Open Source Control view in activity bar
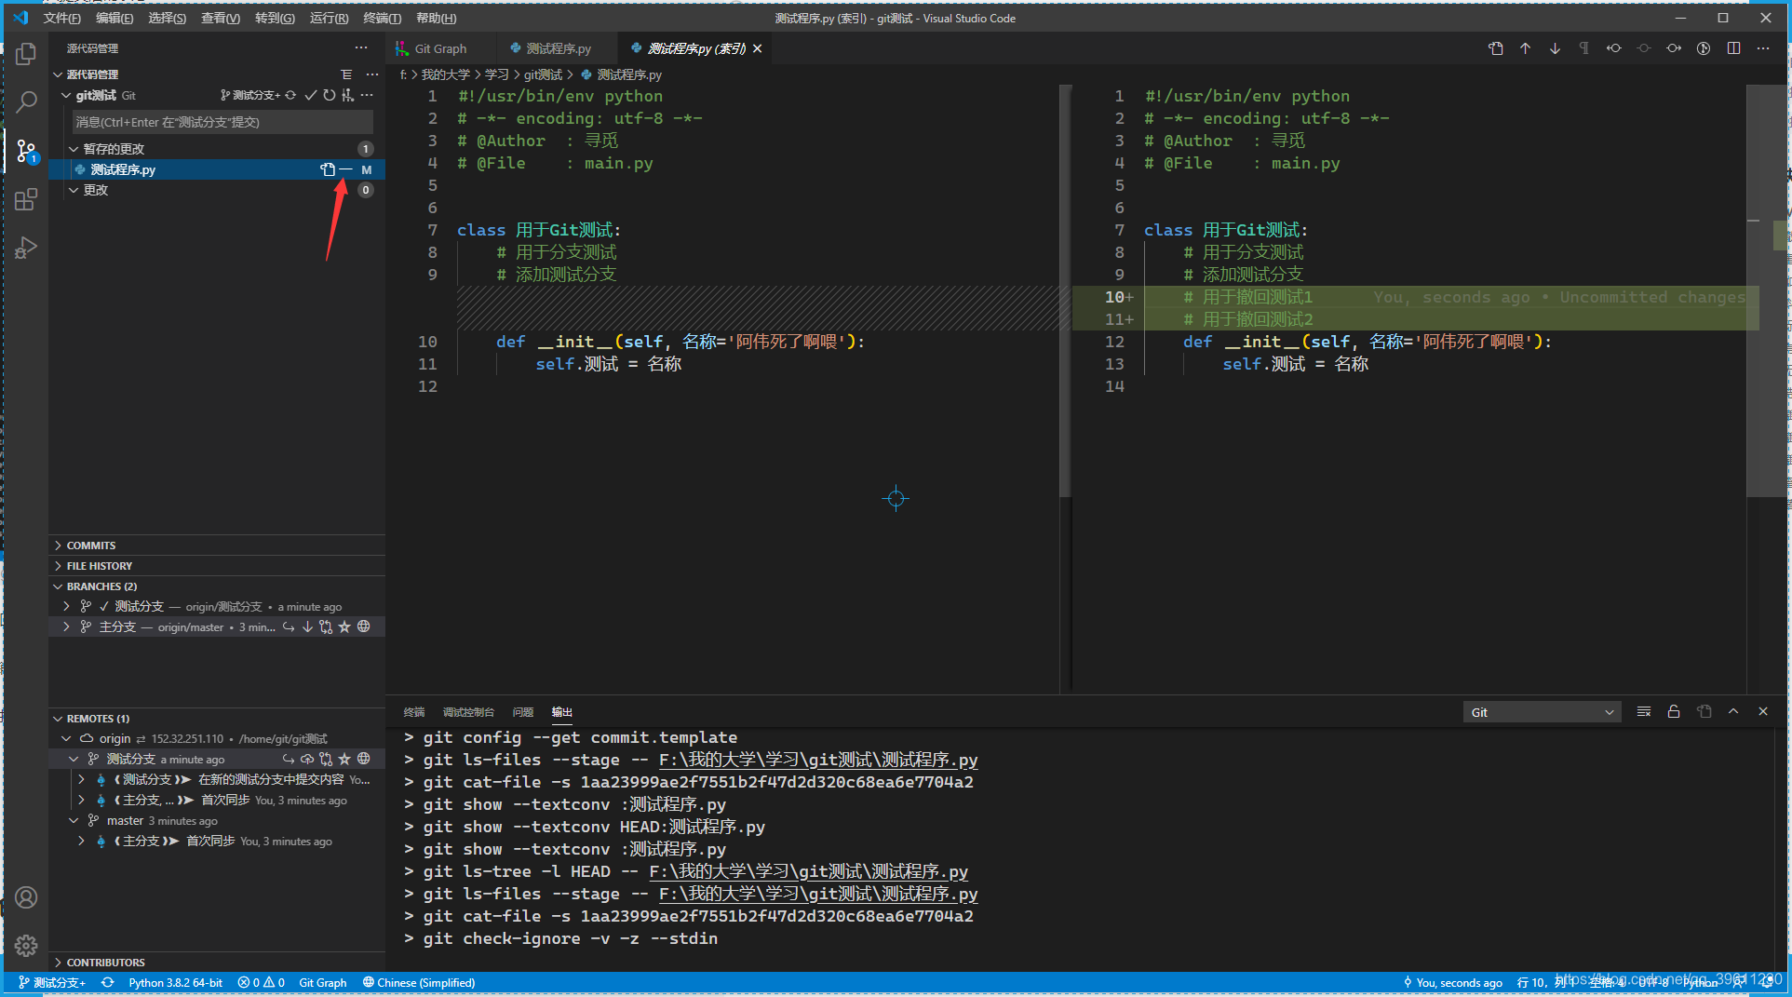 (26, 150)
